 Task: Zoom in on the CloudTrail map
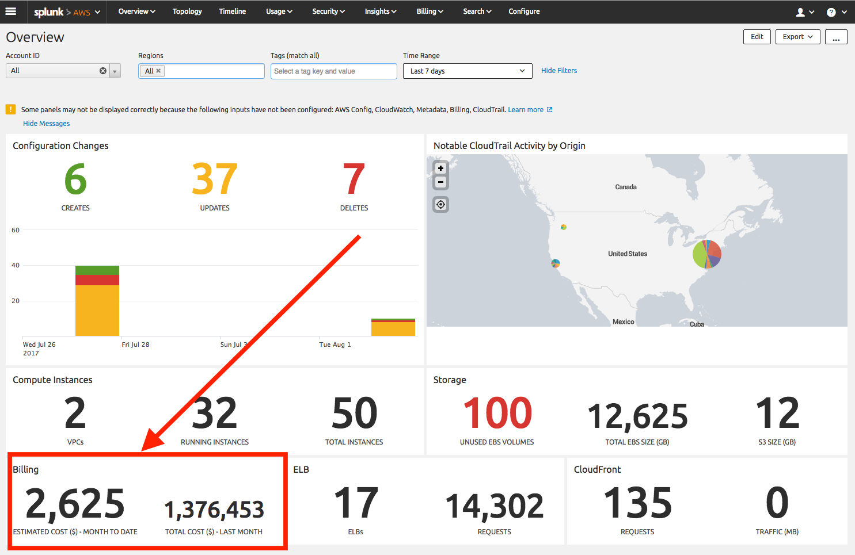click(x=440, y=168)
